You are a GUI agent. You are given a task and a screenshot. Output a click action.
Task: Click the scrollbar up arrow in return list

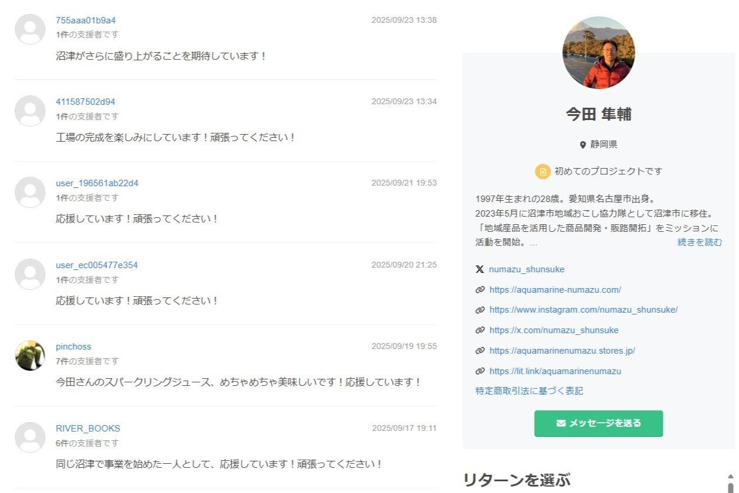(x=730, y=477)
